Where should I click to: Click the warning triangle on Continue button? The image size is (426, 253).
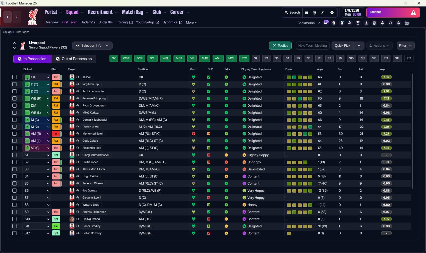(413, 13)
